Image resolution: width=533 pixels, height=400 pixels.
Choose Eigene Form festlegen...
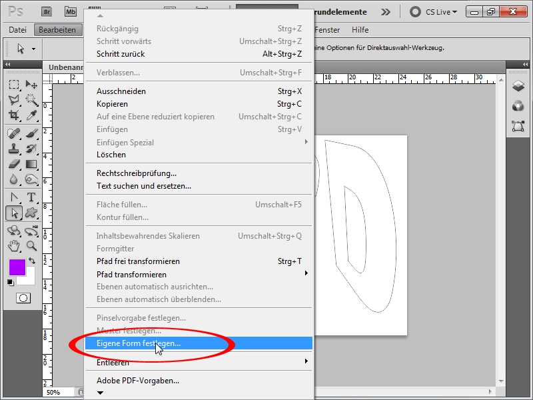[199, 343]
